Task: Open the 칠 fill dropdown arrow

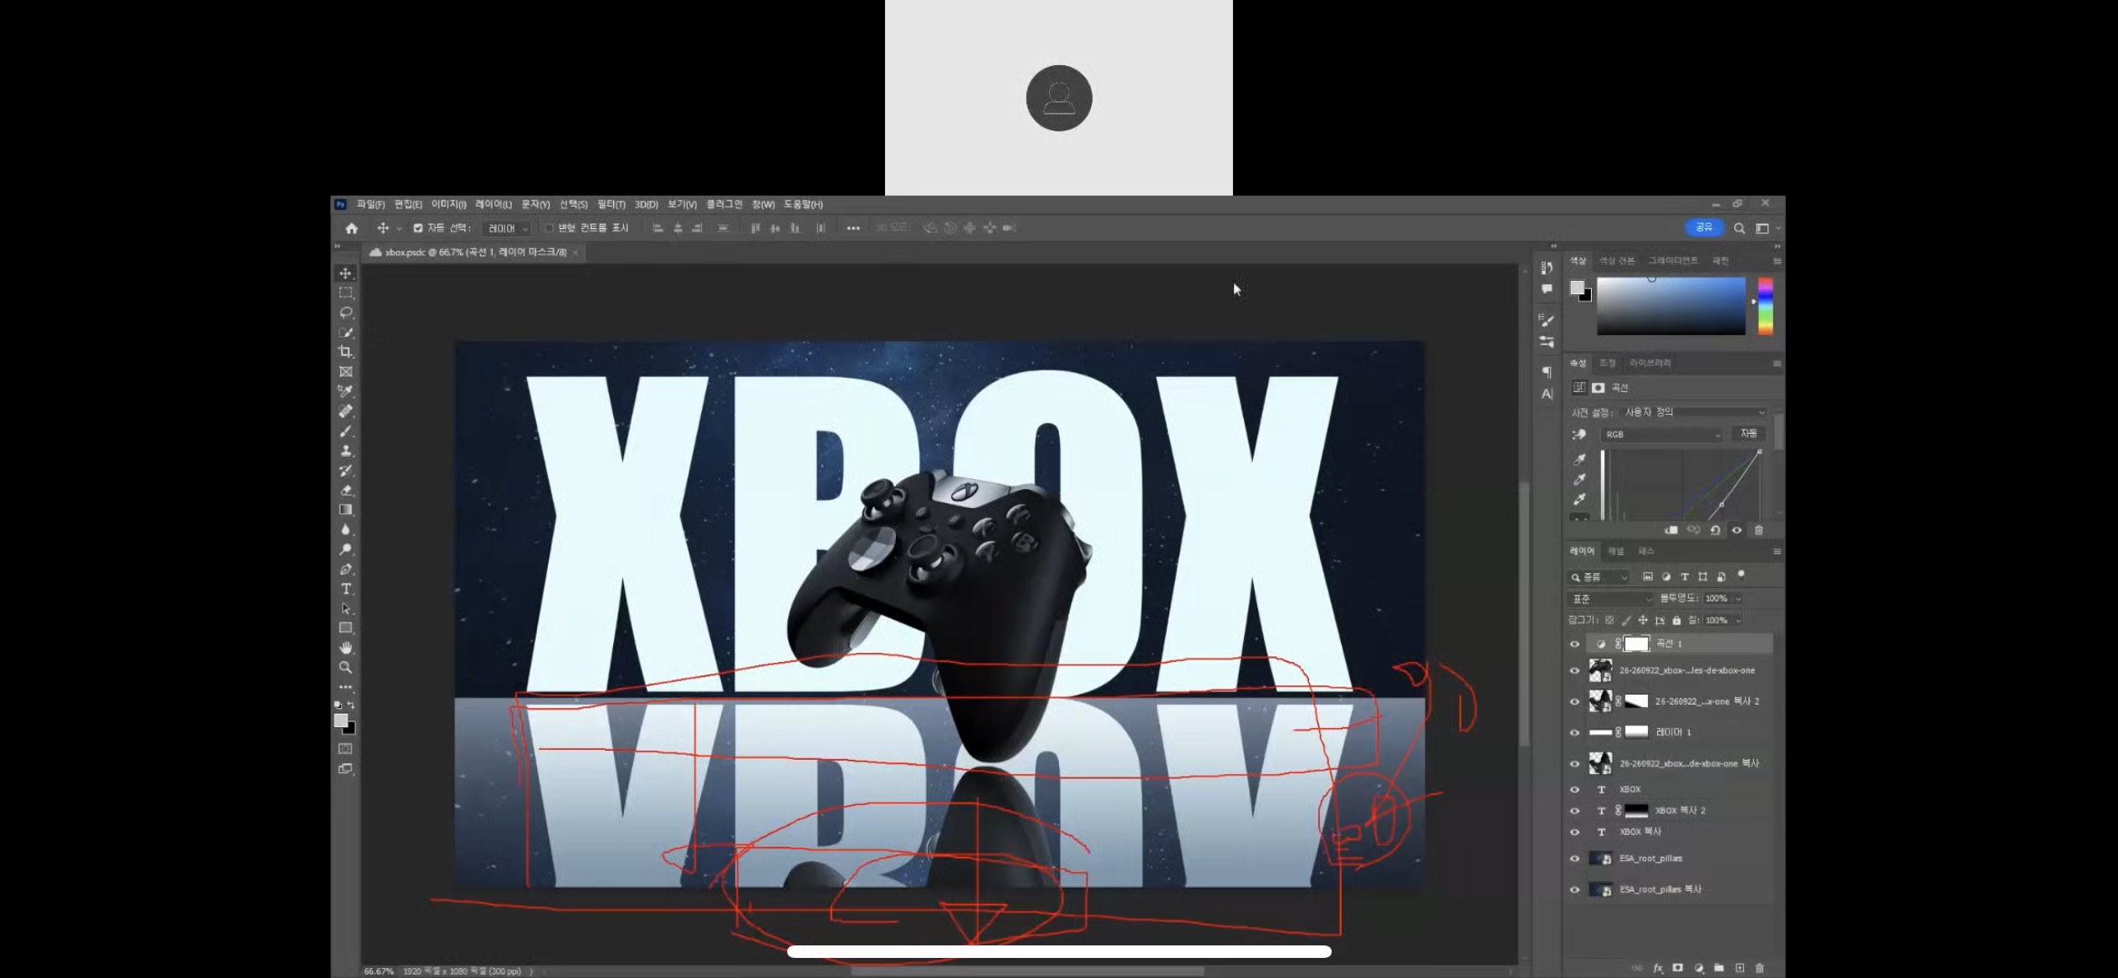Action: tap(1738, 620)
